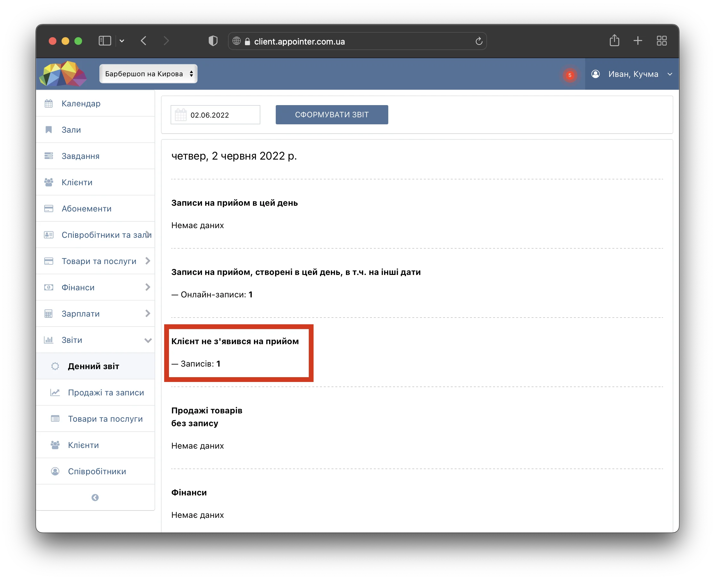Image resolution: width=715 pixels, height=580 pixels.
Task: Collapse the Звіти section chevron
Action: pyautogui.click(x=148, y=341)
